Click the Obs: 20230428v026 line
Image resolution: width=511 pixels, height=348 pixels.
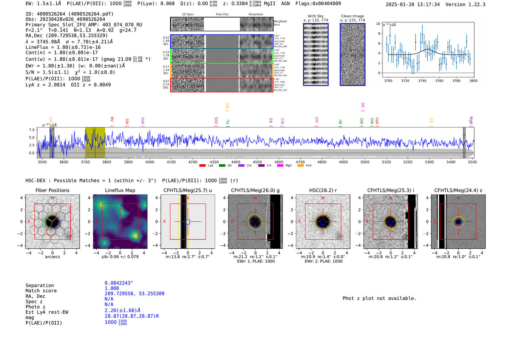coord(65,19)
